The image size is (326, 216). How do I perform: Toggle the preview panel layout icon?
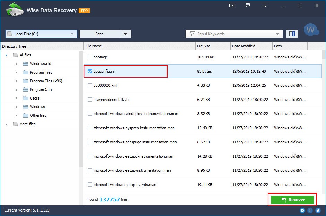(x=292, y=34)
